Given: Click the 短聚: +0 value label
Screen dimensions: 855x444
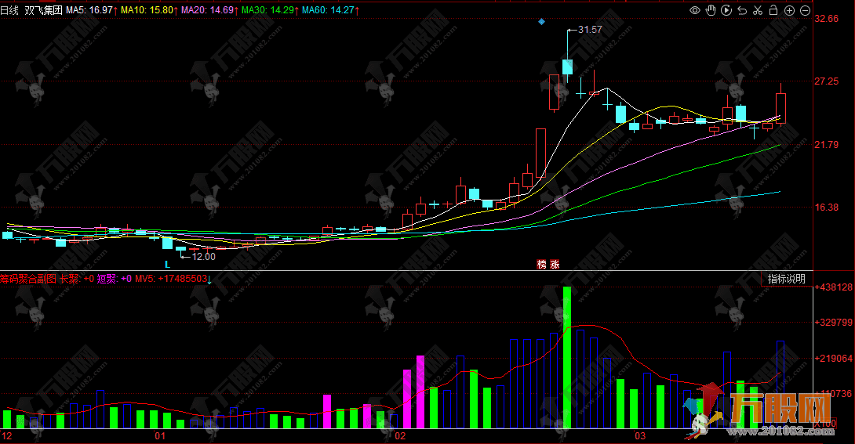Looking at the screenshot, I should point(115,279).
